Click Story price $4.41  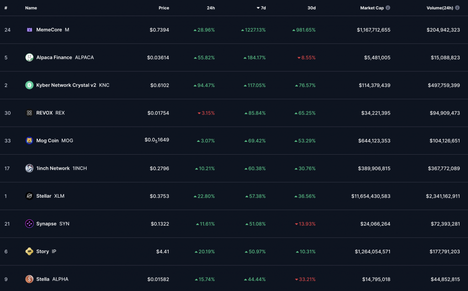coord(163,251)
